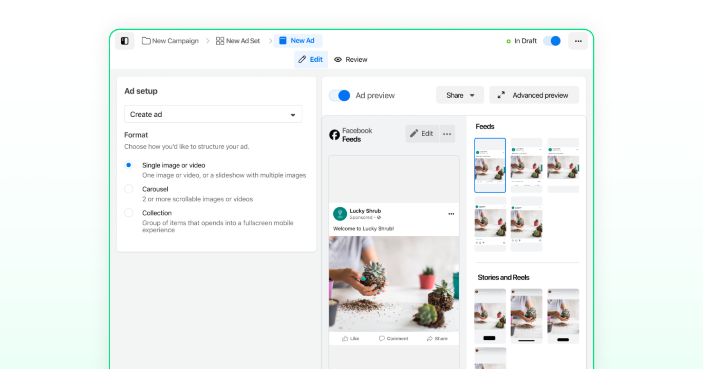
Task: Turn off the Ad preview toggle
Action: tap(339, 95)
